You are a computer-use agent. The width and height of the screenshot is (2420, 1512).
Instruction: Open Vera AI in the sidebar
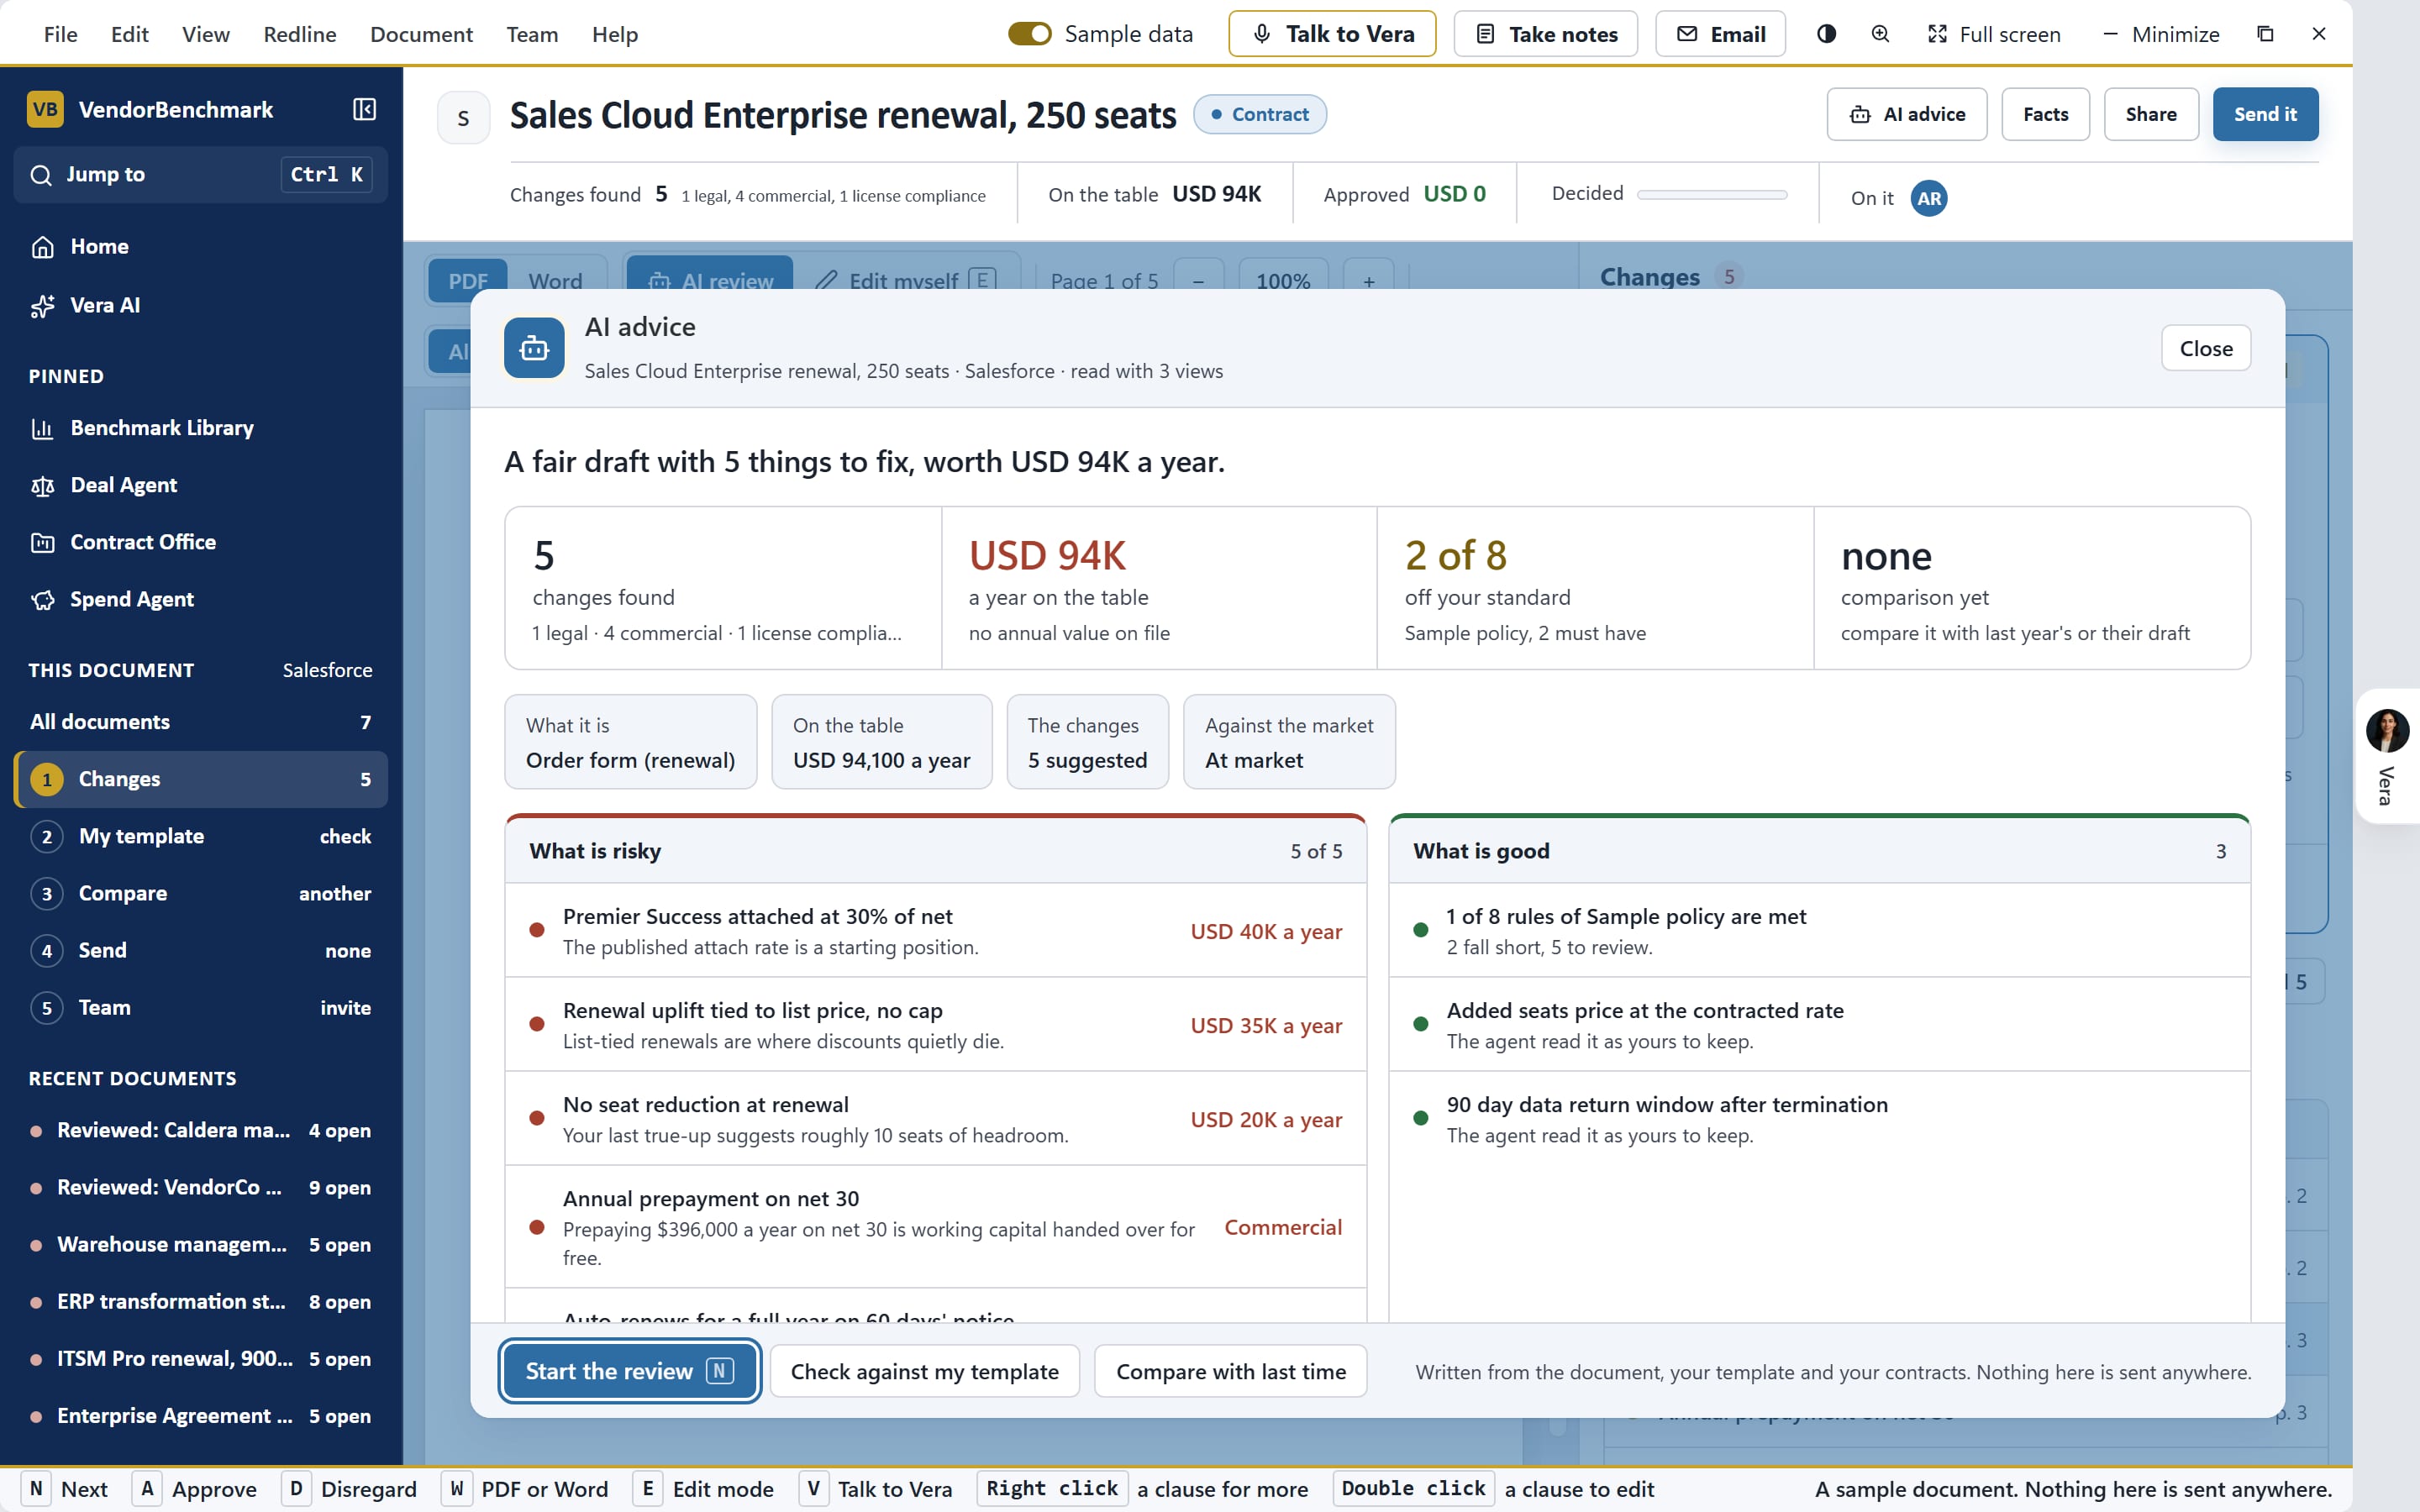pyautogui.click(x=200, y=305)
